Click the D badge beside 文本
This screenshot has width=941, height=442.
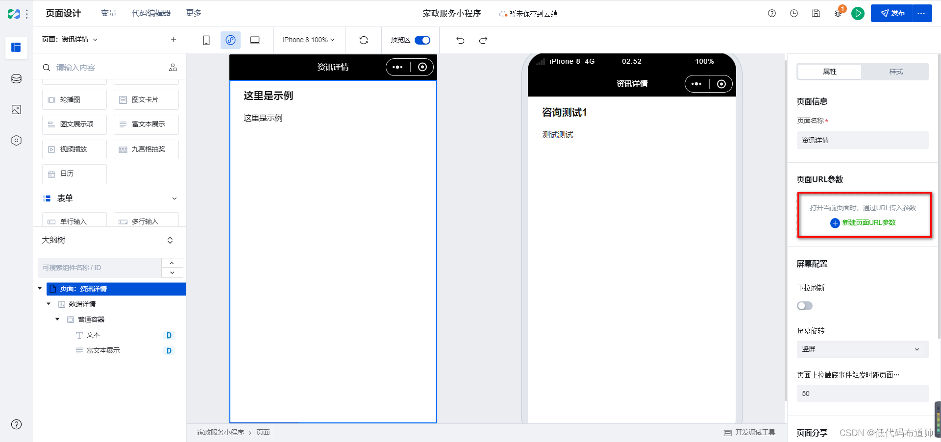[x=169, y=335]
